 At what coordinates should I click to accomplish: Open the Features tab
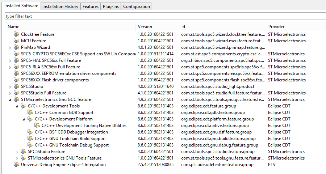[91, 7]
